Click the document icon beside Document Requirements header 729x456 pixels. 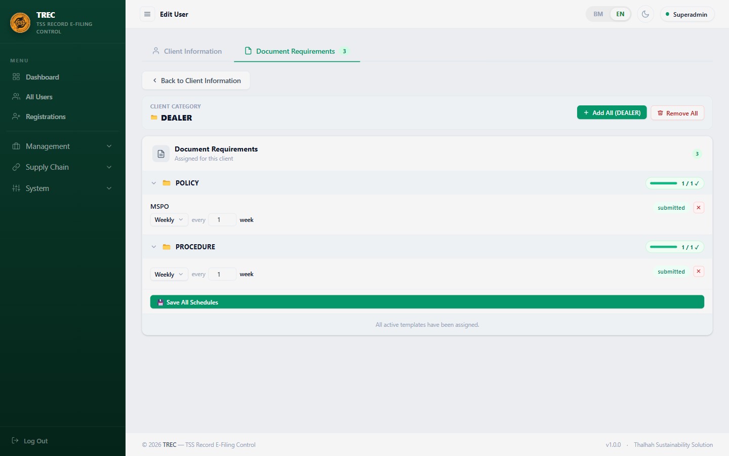pos(161,154)
